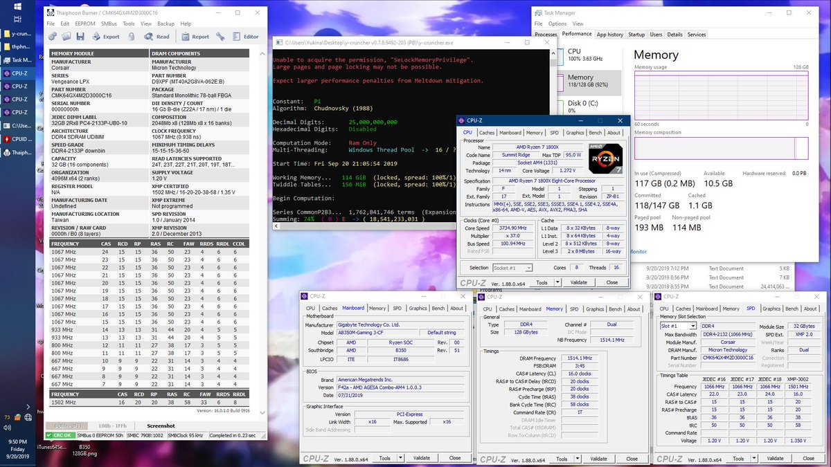Click the Thaiphoon Burner scrollbar up arrow
The image size is (831, 467).
[x=264, y=53]
